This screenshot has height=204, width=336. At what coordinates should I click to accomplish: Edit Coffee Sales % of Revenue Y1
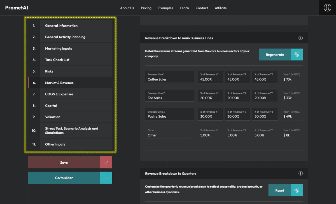tap(210, 77)
